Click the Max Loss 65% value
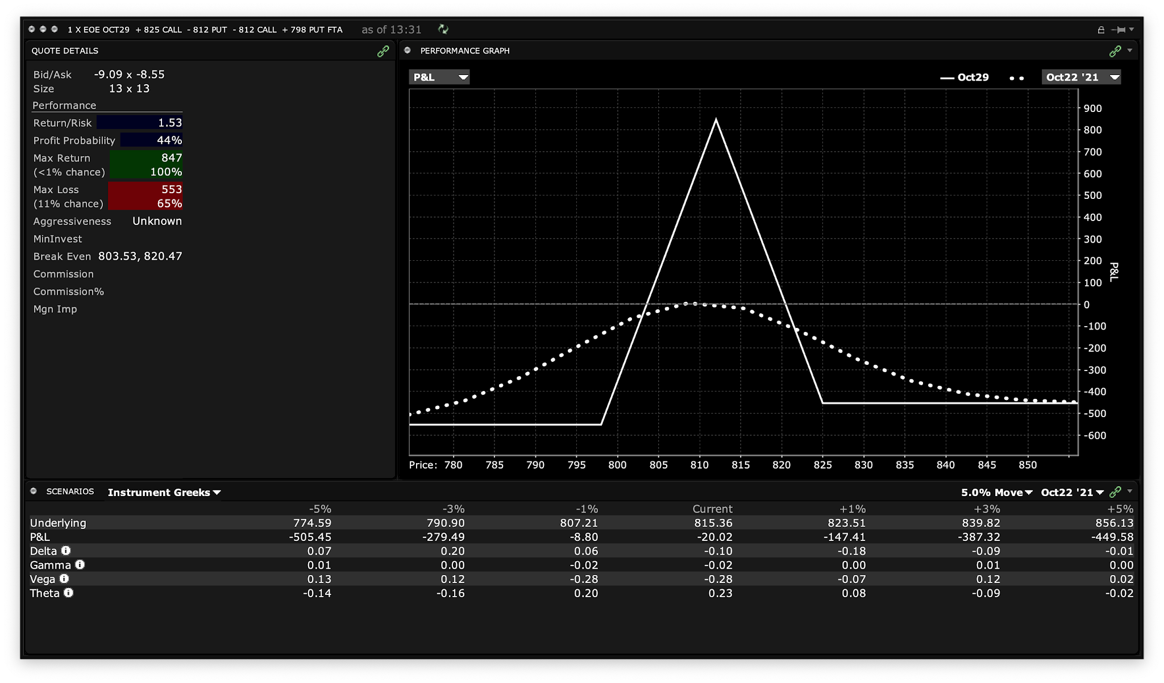Viewport: 1164px width, 683px height. click(169, 203)
